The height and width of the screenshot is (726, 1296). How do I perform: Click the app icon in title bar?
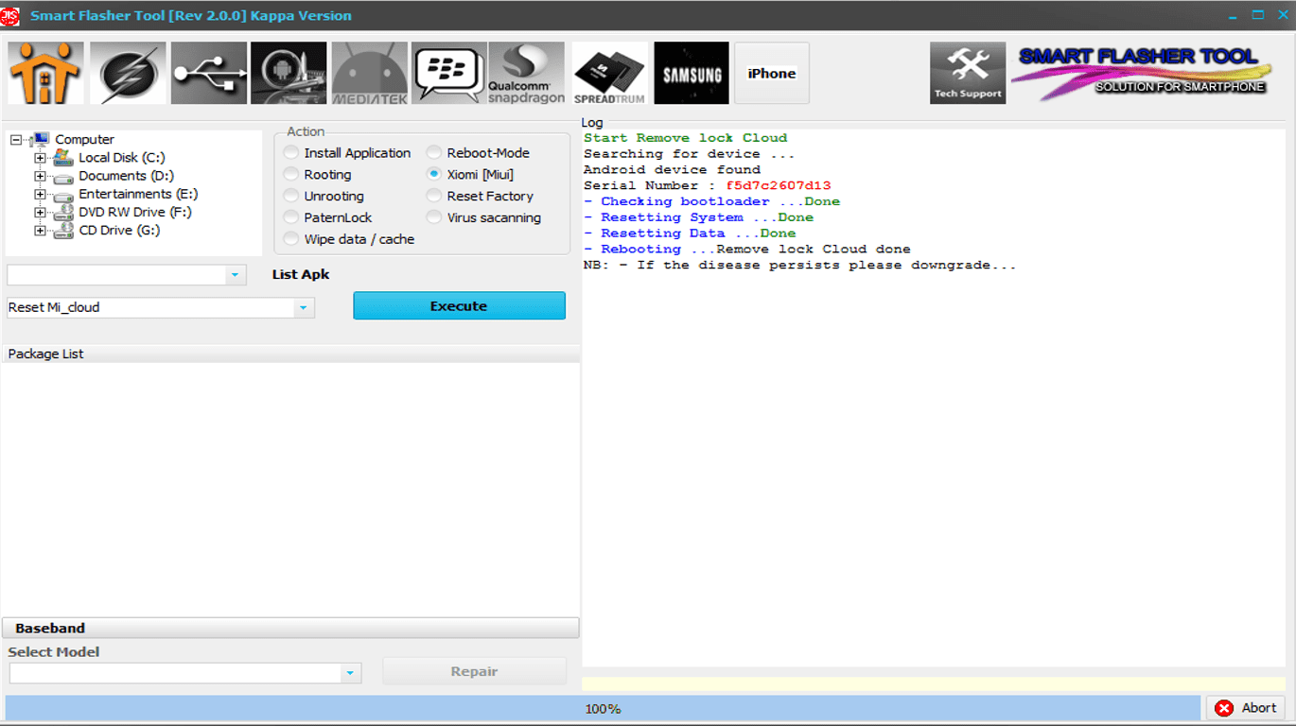pos(9,15)
